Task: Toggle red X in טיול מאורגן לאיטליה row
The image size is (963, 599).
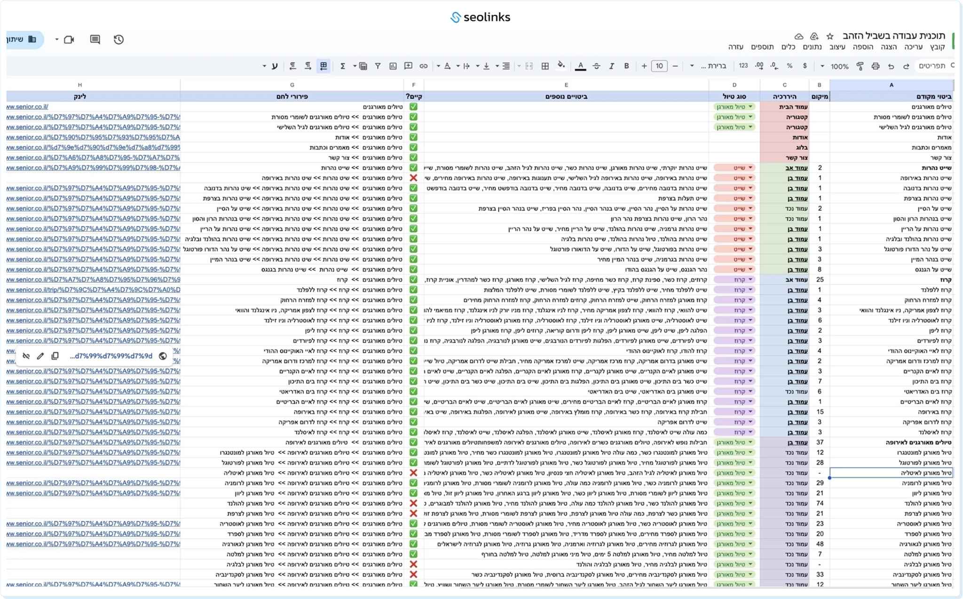Action: pyautogui.click(x=413, y=473)
